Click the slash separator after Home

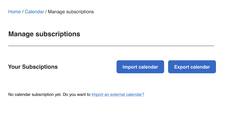[23, 12]
